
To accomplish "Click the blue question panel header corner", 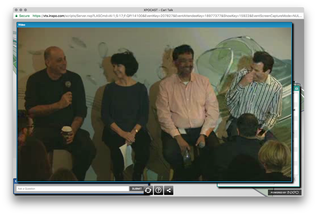I will 15,181.
